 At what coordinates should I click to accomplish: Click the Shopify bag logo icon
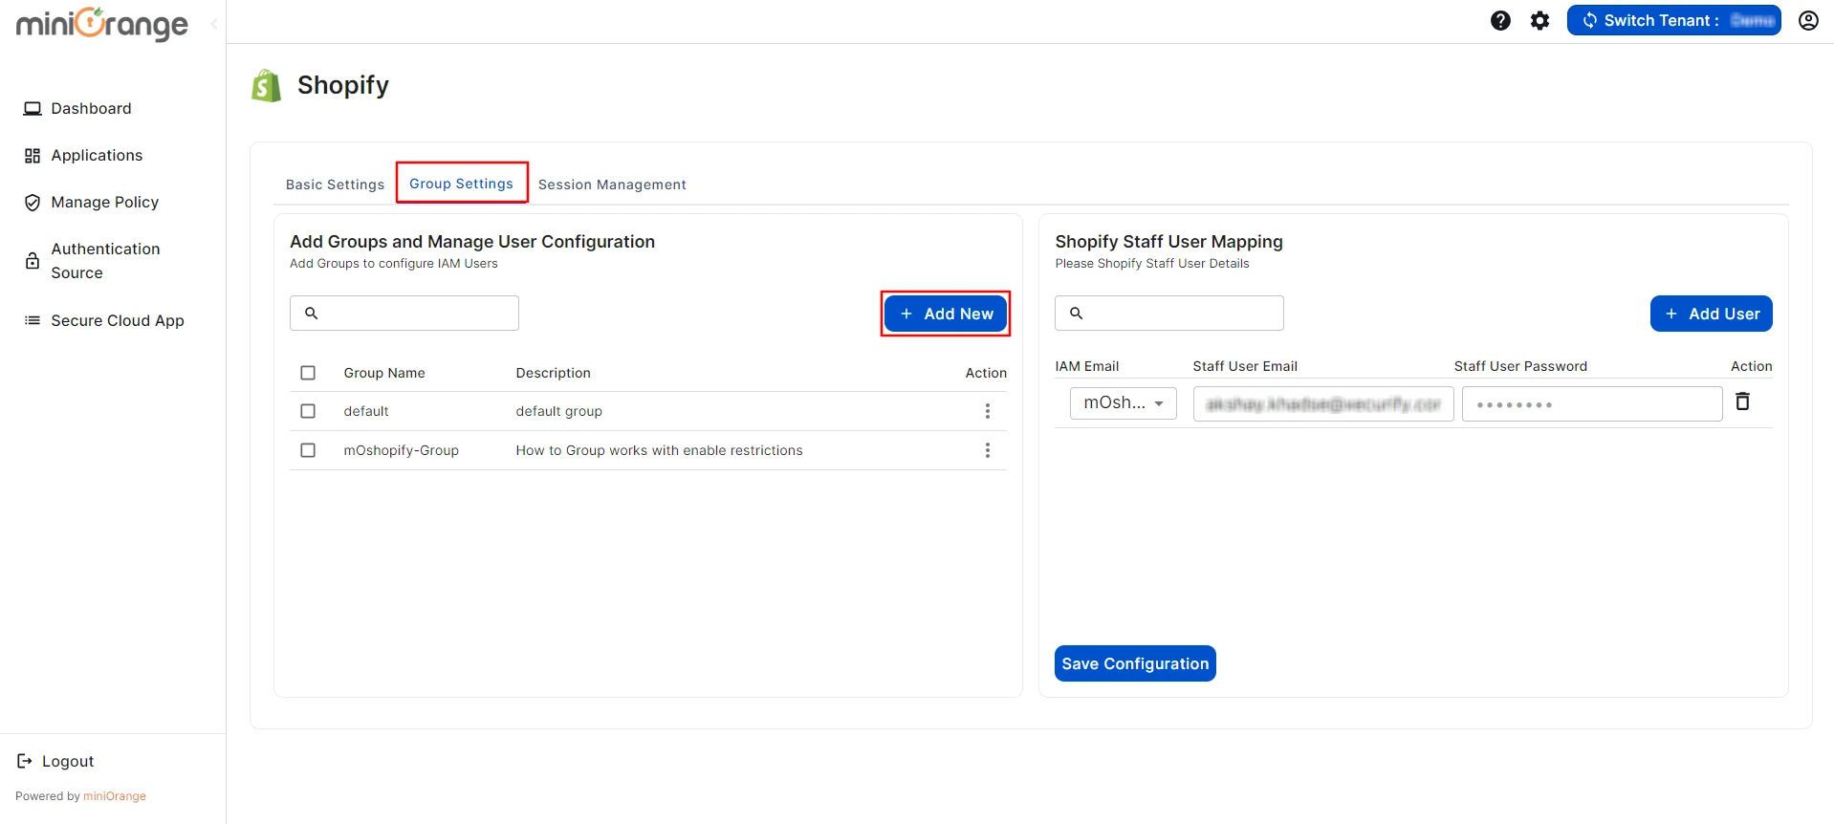(x=266, y=85)
